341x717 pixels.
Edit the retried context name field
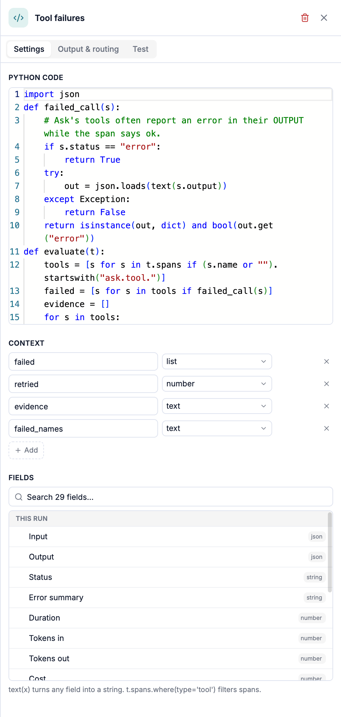point(83,384)
